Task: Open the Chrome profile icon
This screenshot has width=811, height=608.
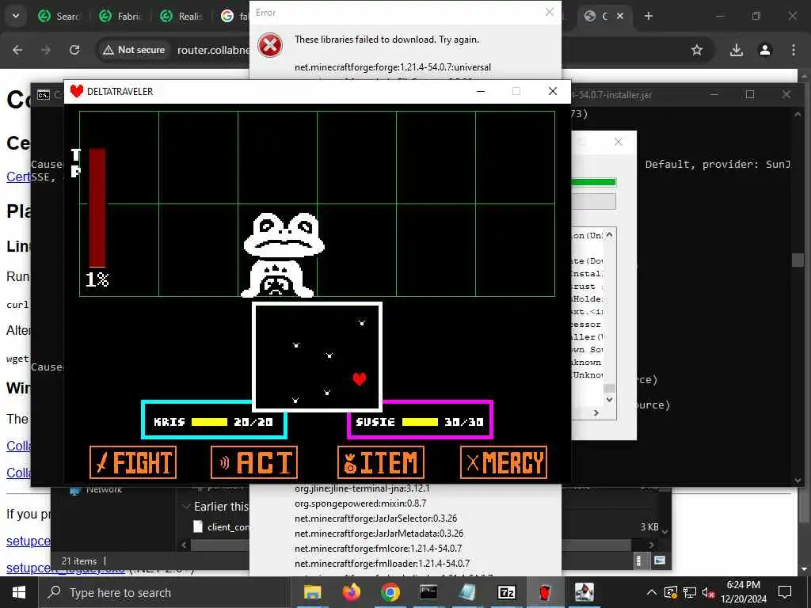Action: pyautogui.click(x=765, y=50)
